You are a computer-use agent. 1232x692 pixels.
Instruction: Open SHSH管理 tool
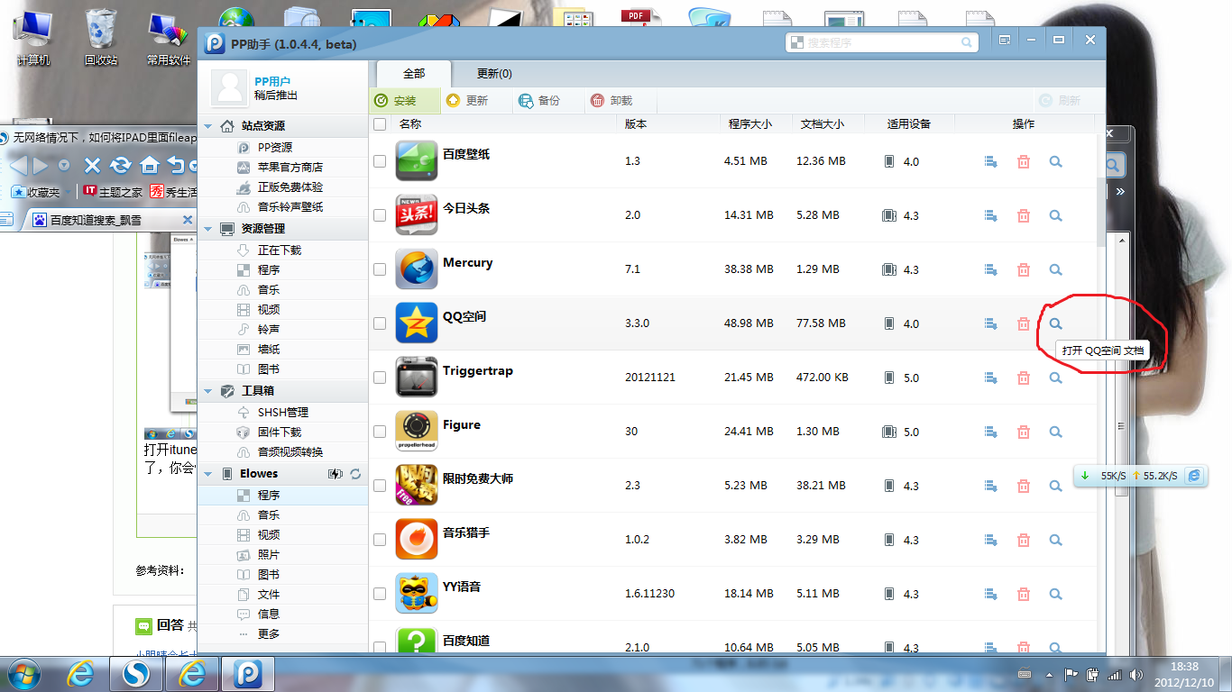point(283,413)
